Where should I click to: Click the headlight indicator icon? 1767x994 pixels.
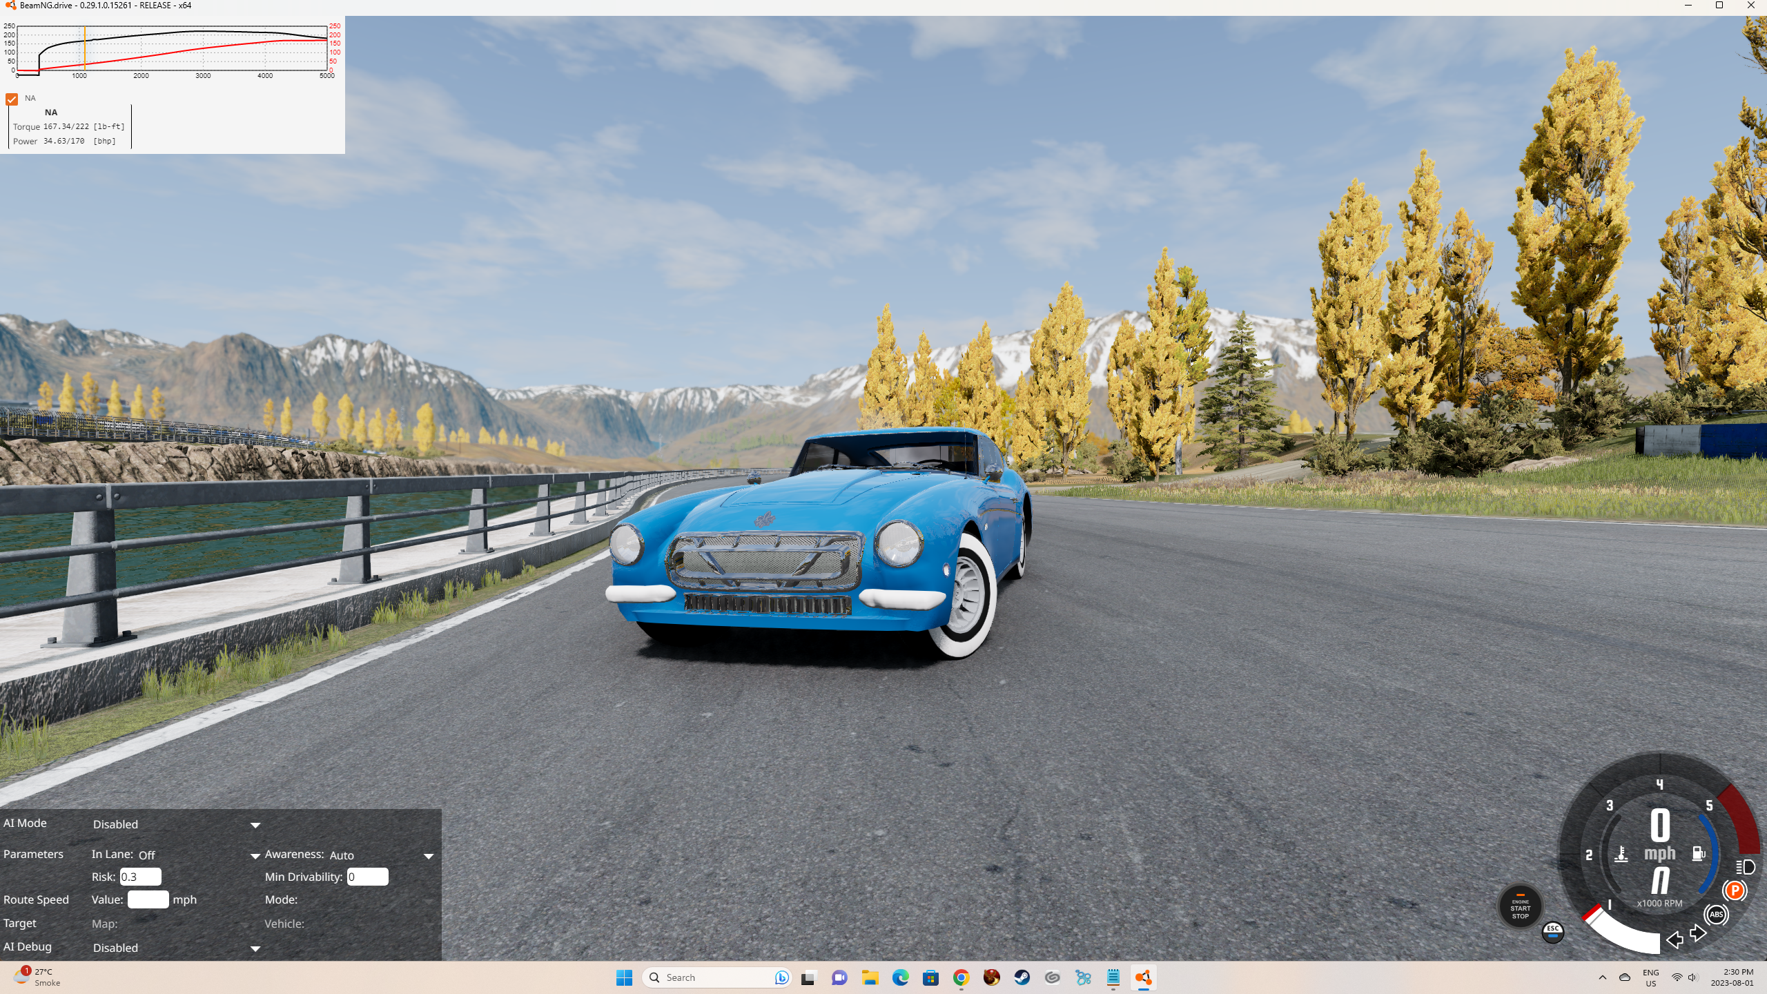point(1746,867)
